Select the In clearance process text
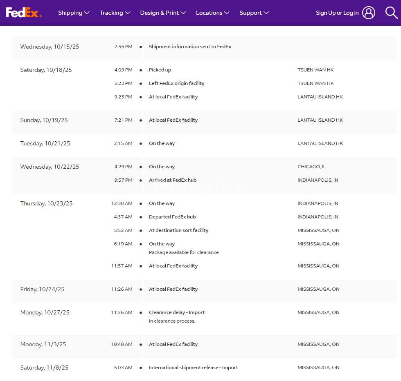Screen dimensions: 401x381 172,321
